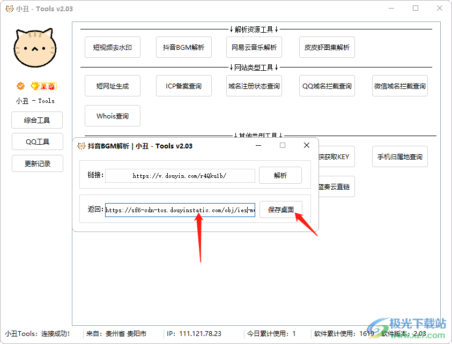Open the 网易云音乐解析 tool
This screenshot has width=452, height=344.
point(254,47)
